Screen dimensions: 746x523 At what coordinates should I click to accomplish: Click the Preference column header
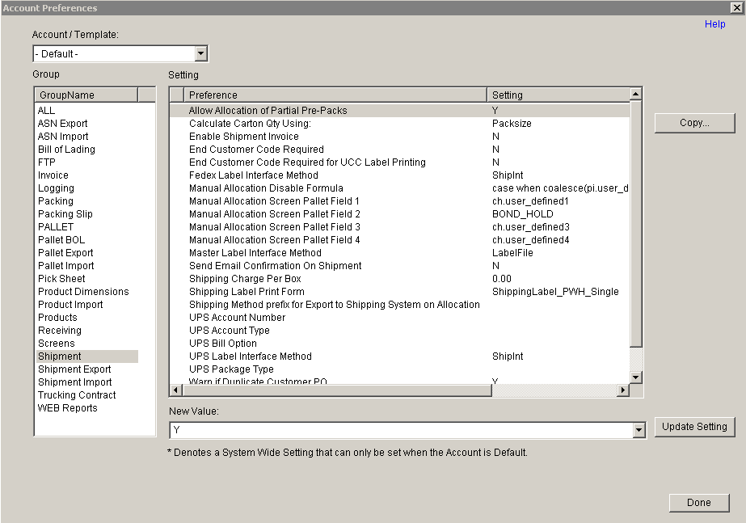tap(335, 95)
